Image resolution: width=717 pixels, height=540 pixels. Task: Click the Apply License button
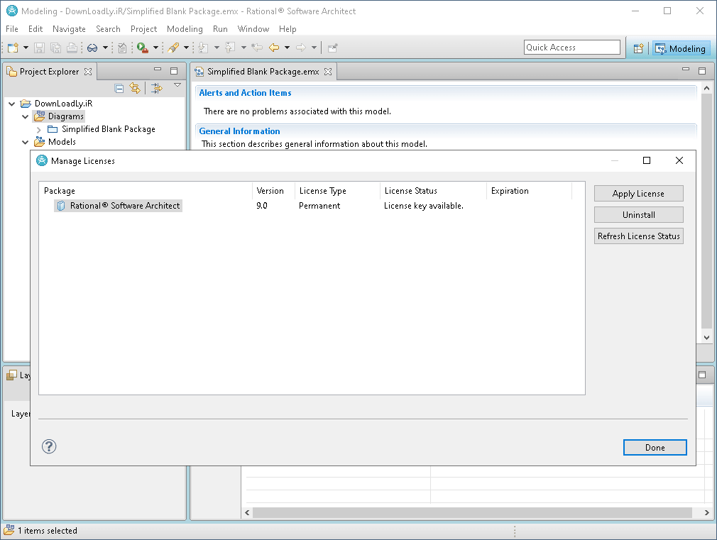click(638, 193)
